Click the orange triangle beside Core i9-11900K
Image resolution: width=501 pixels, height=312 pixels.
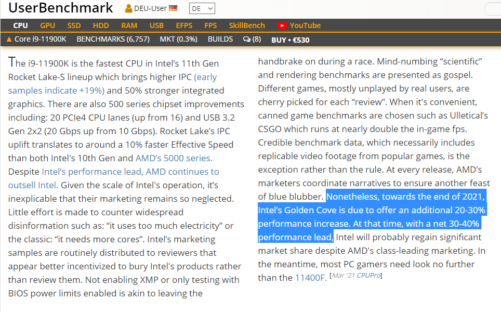click(9, 40)
